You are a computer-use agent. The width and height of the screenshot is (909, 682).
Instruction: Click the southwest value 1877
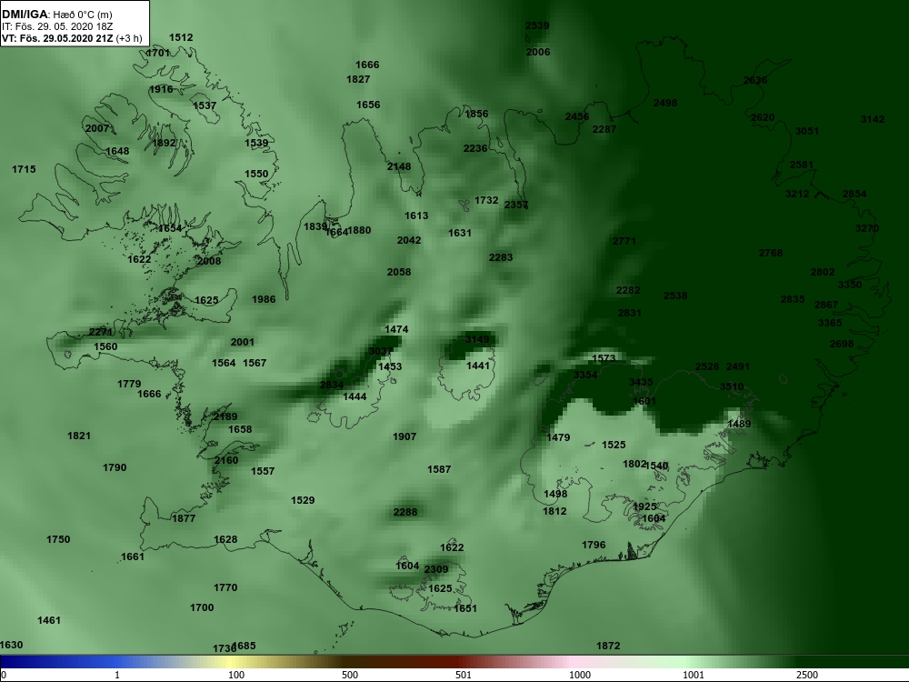[x=184, y=518]
